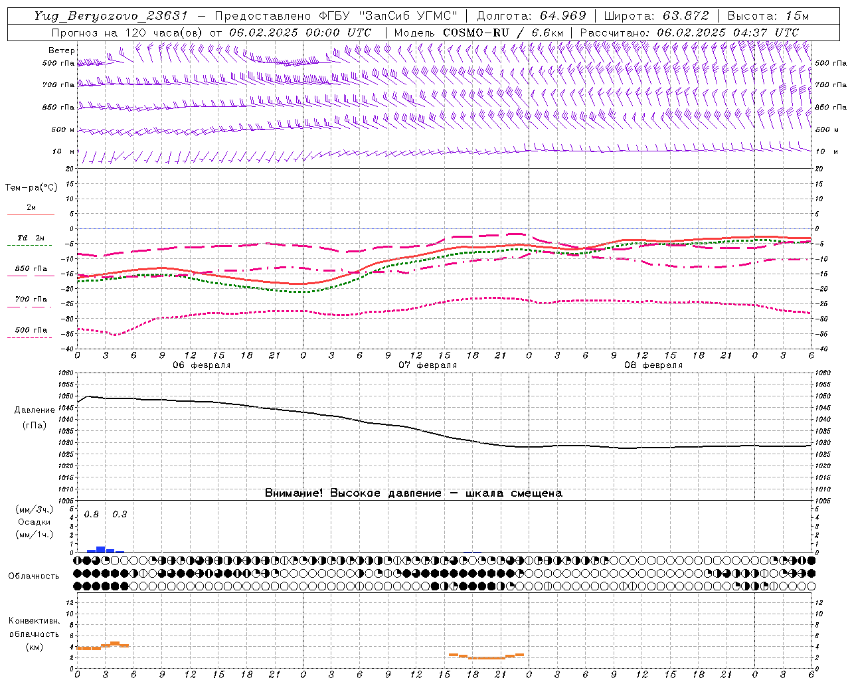Click the 0.3 precipitation amount
The width and height of the screenshot is (850, 680).
click(x=120, y=515)
